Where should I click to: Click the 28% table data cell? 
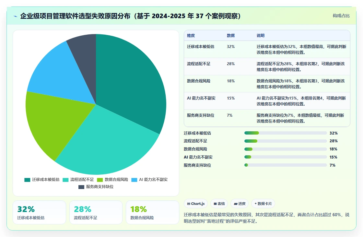[x=230, y=64]
